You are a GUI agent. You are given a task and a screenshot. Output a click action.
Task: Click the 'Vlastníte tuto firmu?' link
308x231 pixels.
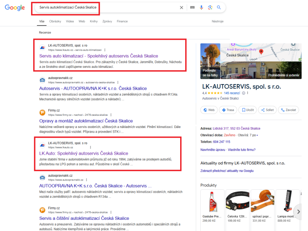click(242, 150)
